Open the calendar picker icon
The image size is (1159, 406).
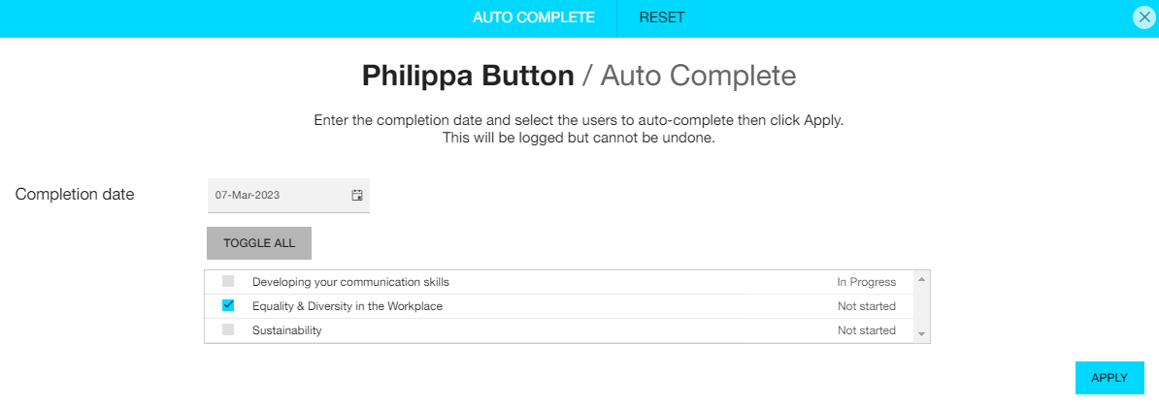357,196
